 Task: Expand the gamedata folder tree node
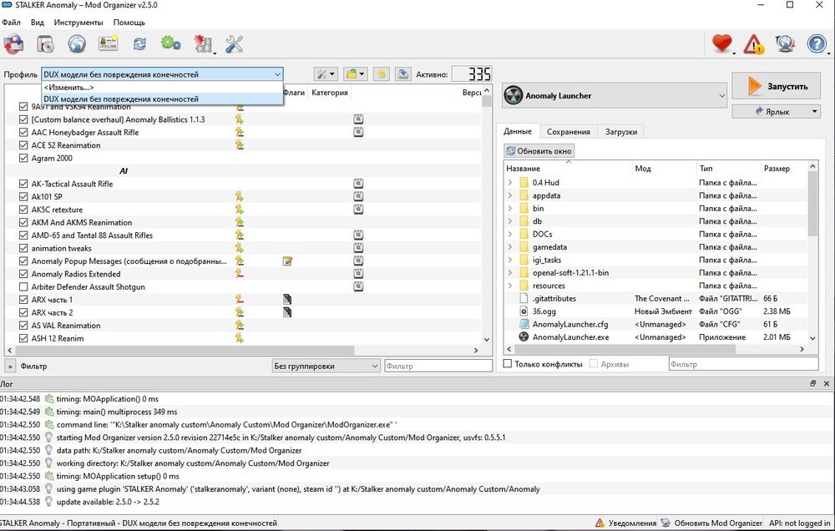[510, 247]
